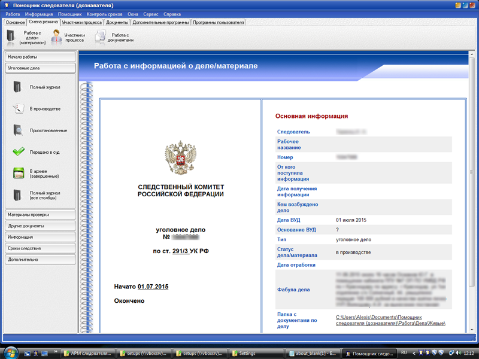Expand the Материалы проверки panel
Viewport: 479px width, 359px height.
point(40,215)
